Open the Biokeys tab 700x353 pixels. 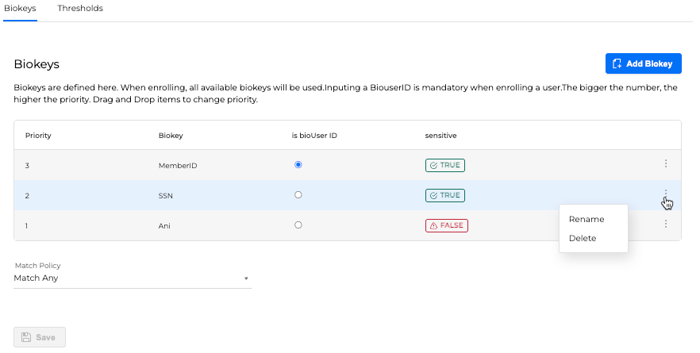point(20,9)
